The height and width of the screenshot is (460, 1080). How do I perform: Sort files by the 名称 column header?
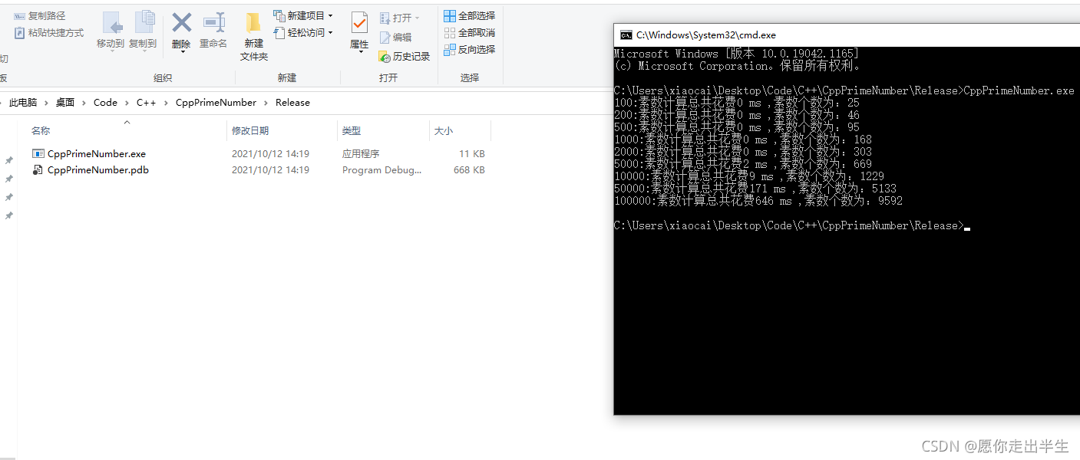coord(127,131)
